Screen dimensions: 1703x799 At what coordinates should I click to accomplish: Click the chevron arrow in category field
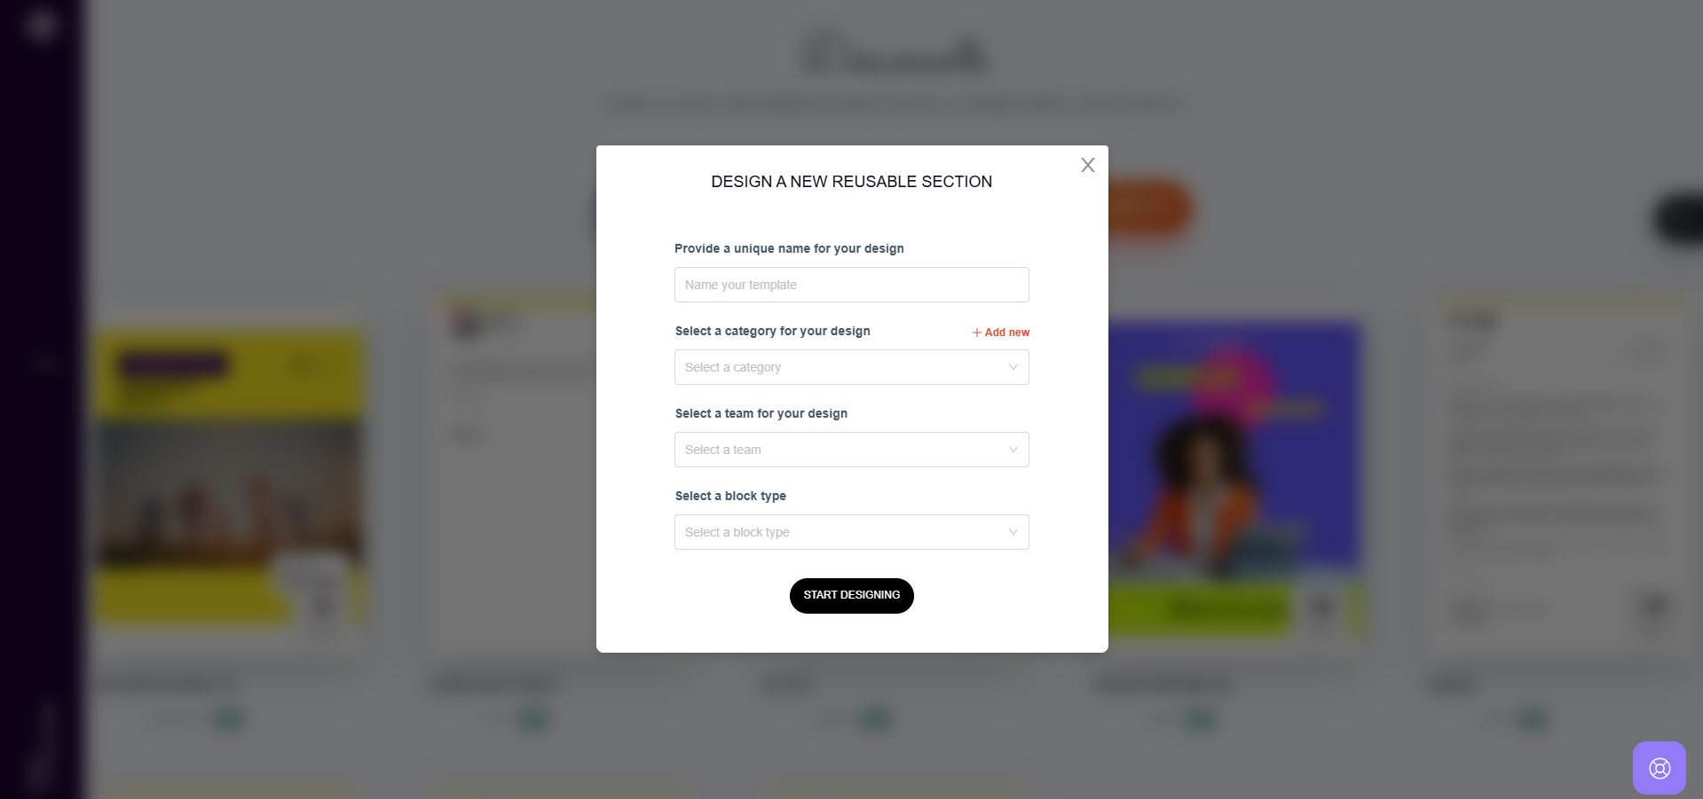click(1013, 367)
